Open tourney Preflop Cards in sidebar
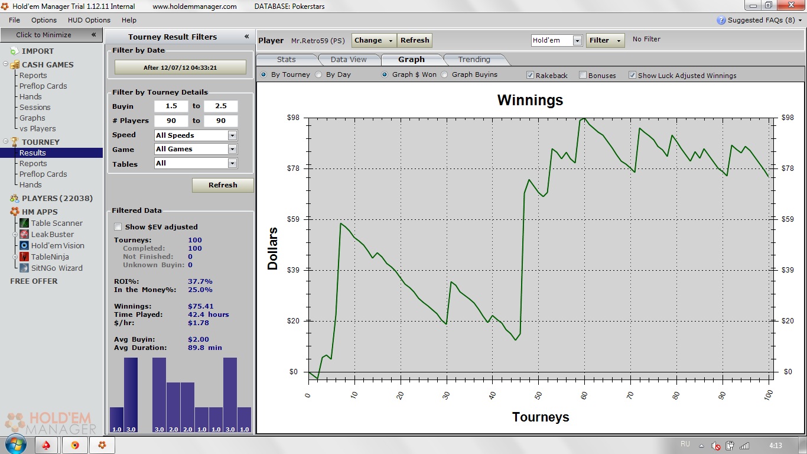This screenshot has height=454, width=807. [43, 174]
